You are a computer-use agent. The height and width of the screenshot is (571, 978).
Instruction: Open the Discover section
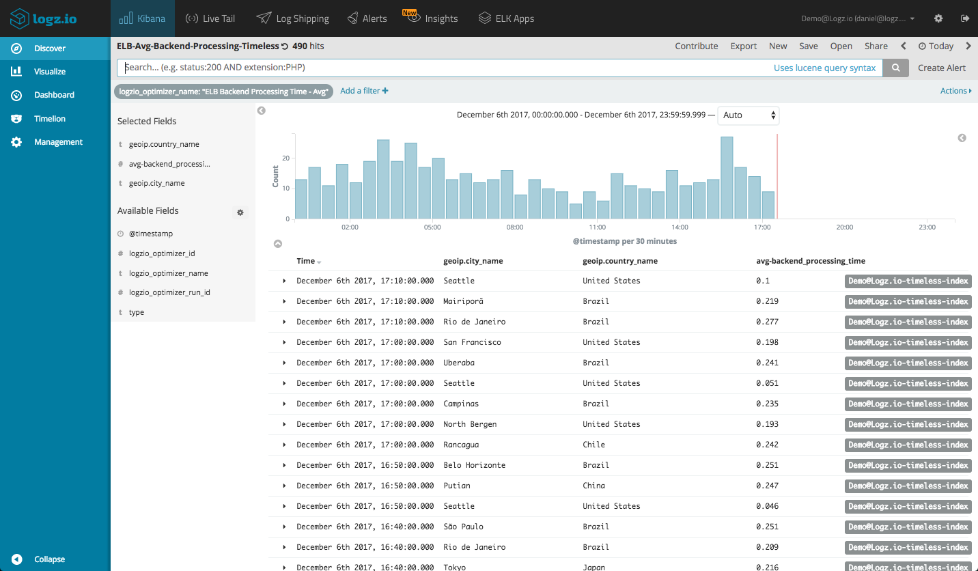point(55,48)
